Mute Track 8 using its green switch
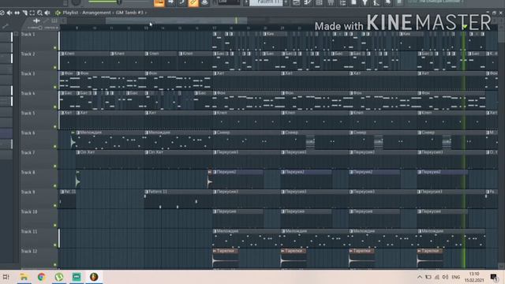 (x=55, y=186)
